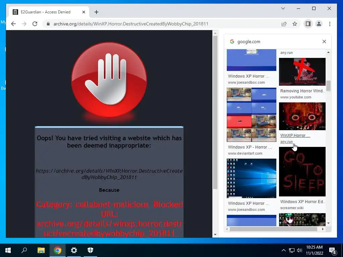Open Windows Security shield from taskbar
This screenshot has height=257, width=343.
coord(90,250)
